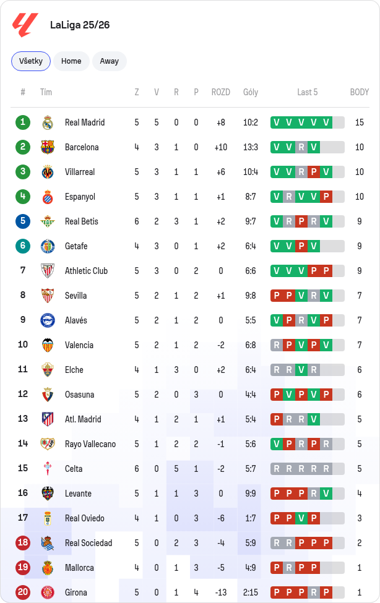
Task: Select the Athletic Club crest
Action: 48,271
